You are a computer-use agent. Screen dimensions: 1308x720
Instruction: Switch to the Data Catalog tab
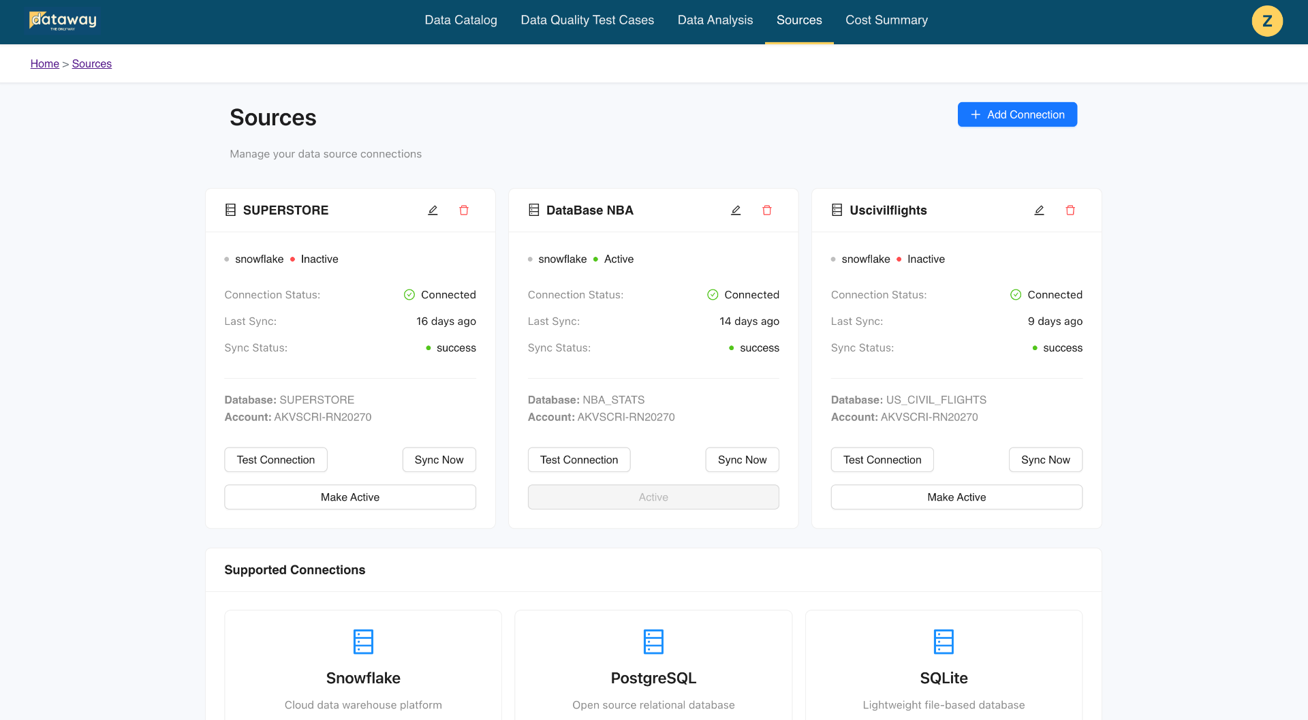(x=461, y=20)
